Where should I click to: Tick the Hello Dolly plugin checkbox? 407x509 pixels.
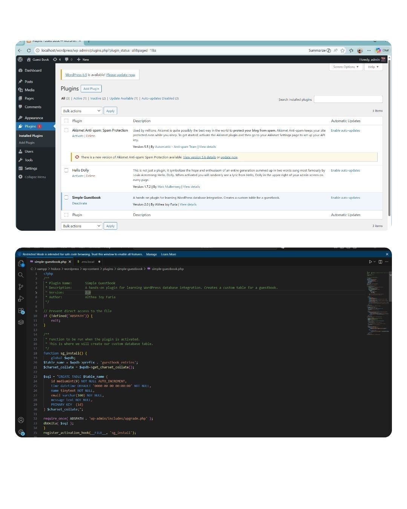[66, 170]
